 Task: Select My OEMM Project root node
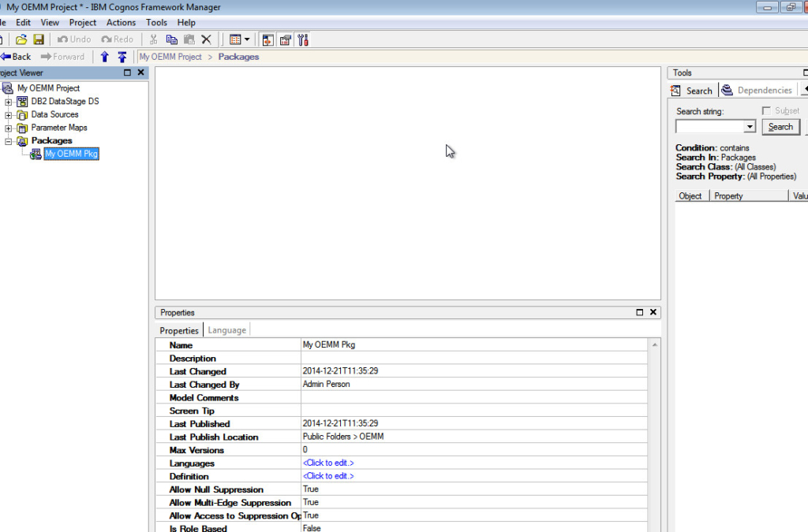tap(48, 88)
